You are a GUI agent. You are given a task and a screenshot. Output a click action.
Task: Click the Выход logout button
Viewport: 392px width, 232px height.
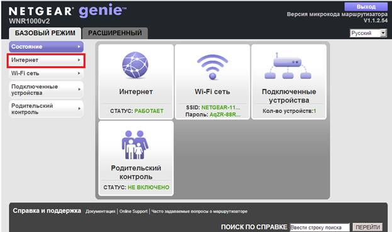(x=366, y=7)
